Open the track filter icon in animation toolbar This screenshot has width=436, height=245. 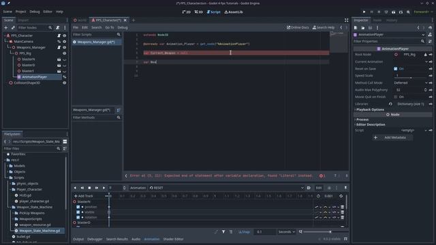tap(223, 231)
